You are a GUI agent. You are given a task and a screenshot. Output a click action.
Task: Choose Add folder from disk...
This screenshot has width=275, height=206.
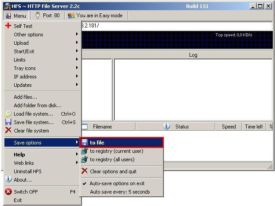coord(43,105)
